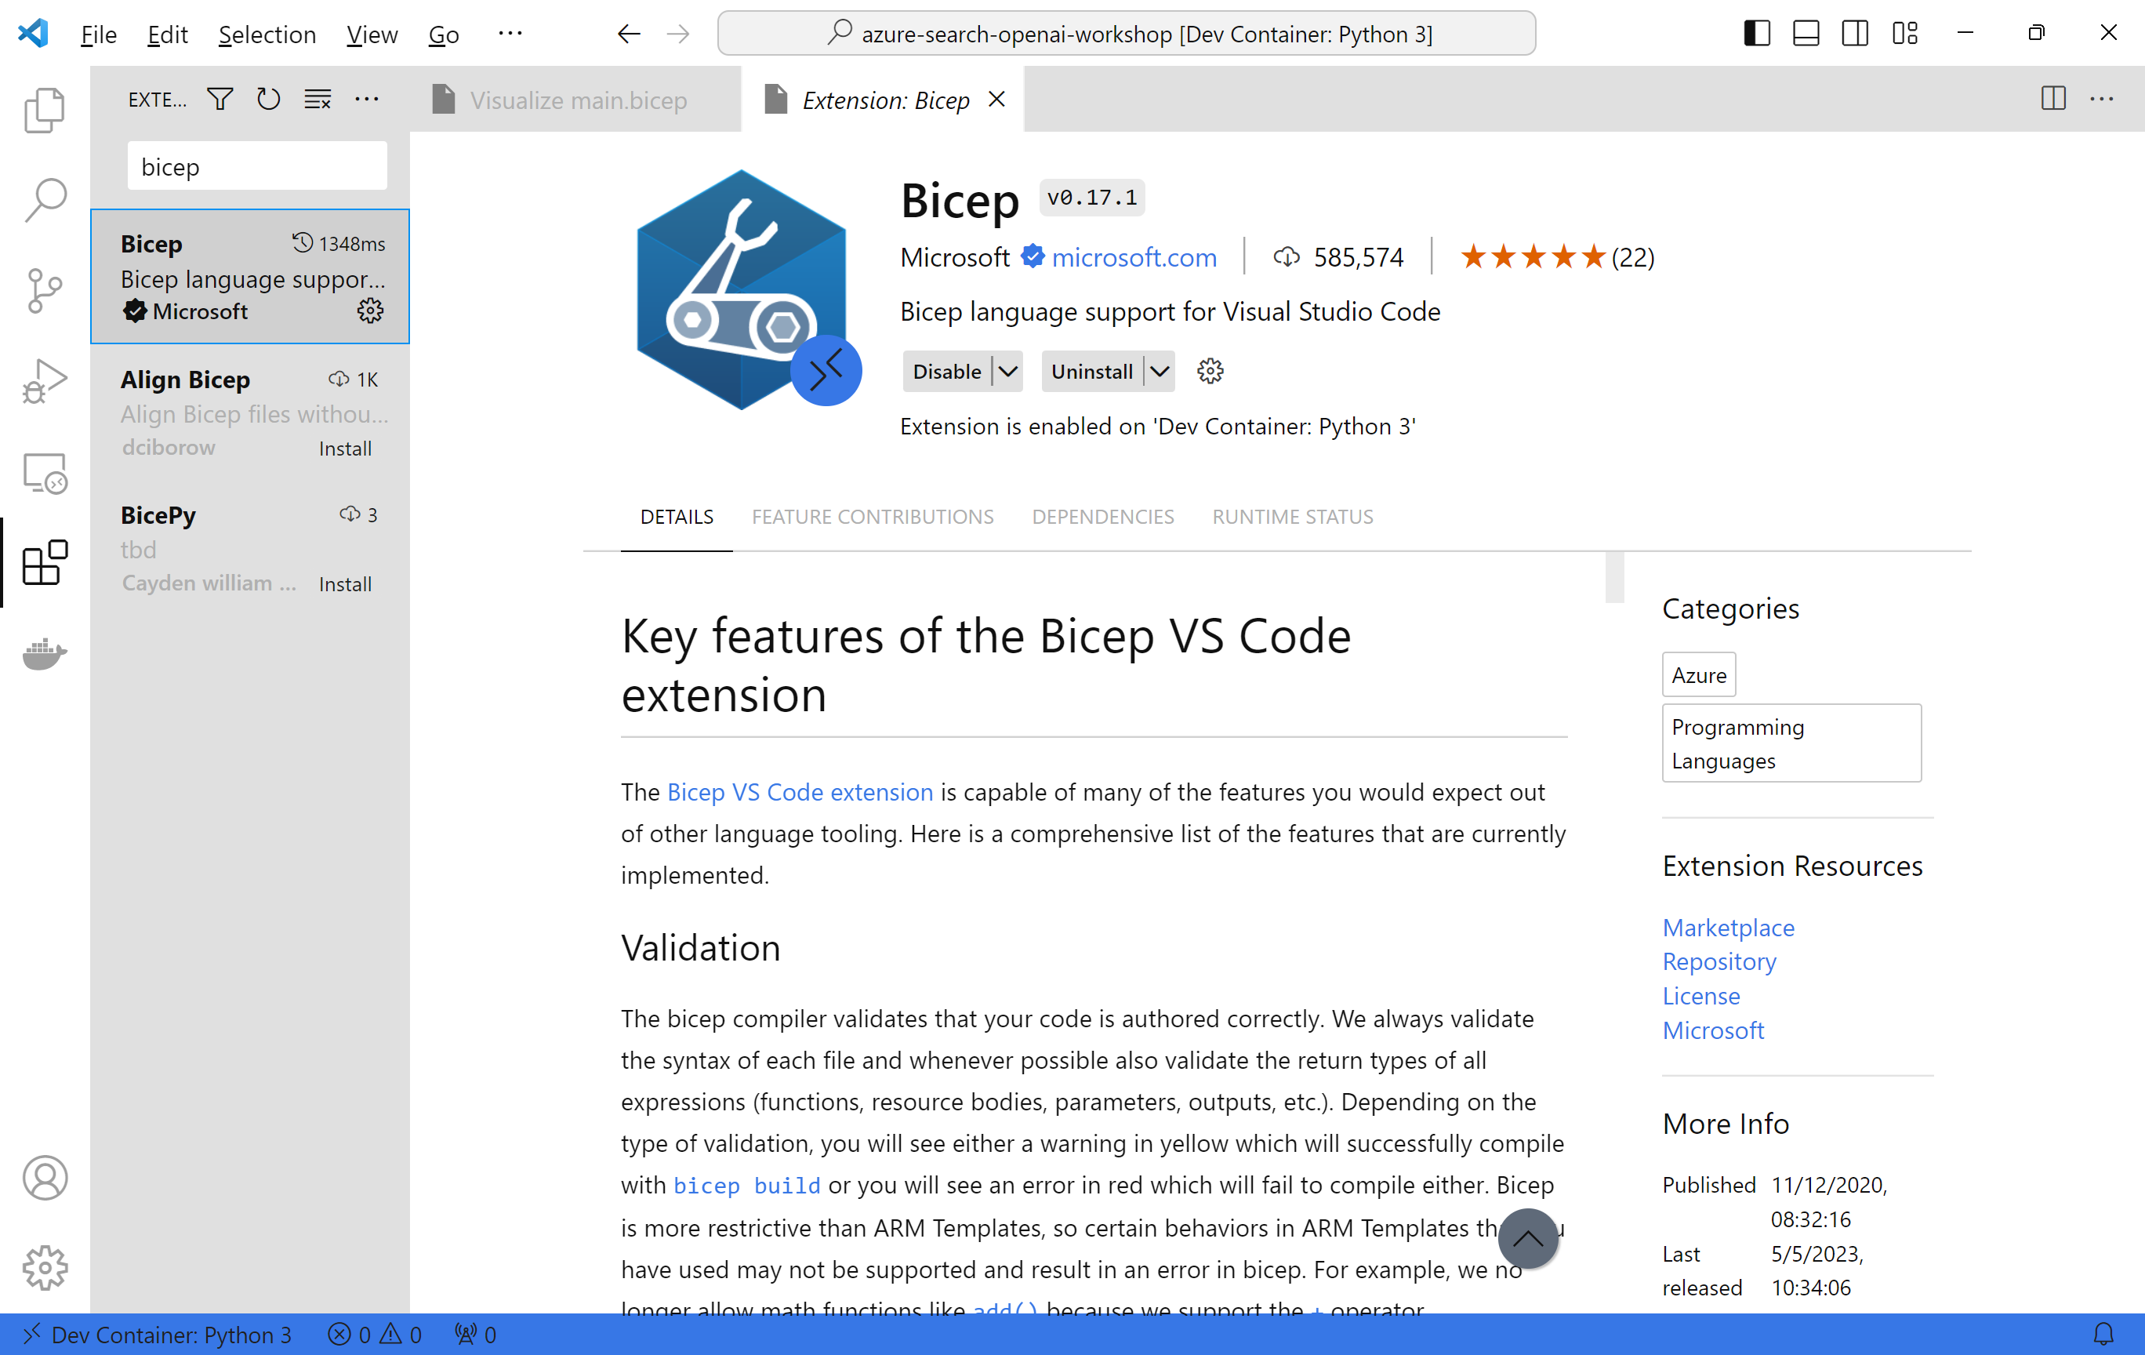Click the bicep extension search field

click(x=256, y=166)
